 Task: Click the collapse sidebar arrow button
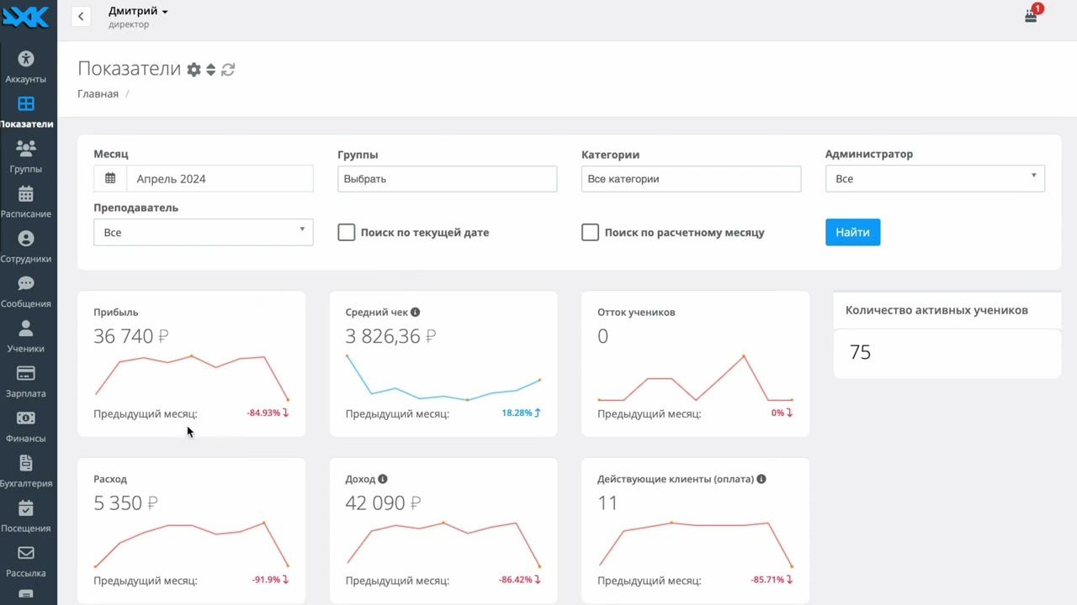pos(81,16)
